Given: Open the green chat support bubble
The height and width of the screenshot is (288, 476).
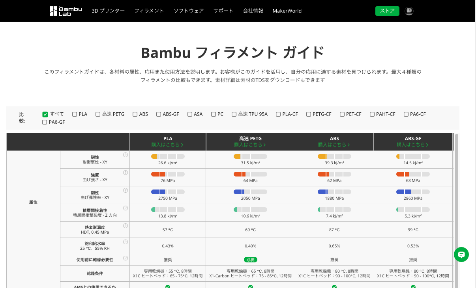Looking at the screenshot, I should [x=461, y=255].
